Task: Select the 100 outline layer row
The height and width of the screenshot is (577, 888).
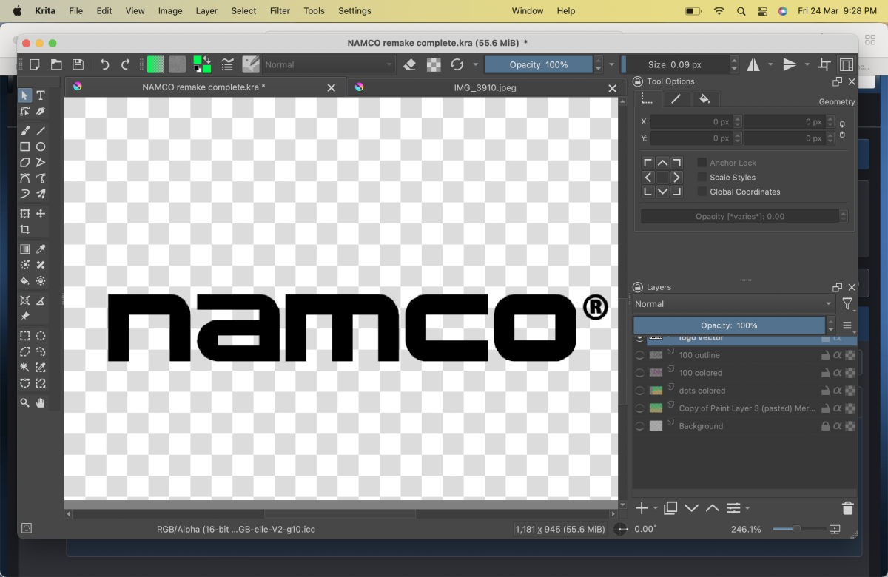Action: tap(745, 355)
